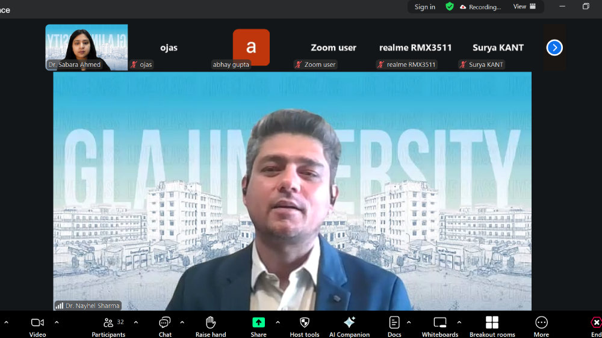Open Docs in toolbar
Screen dimensions: 602x338
pyautogui.click(x=394, y=327)
